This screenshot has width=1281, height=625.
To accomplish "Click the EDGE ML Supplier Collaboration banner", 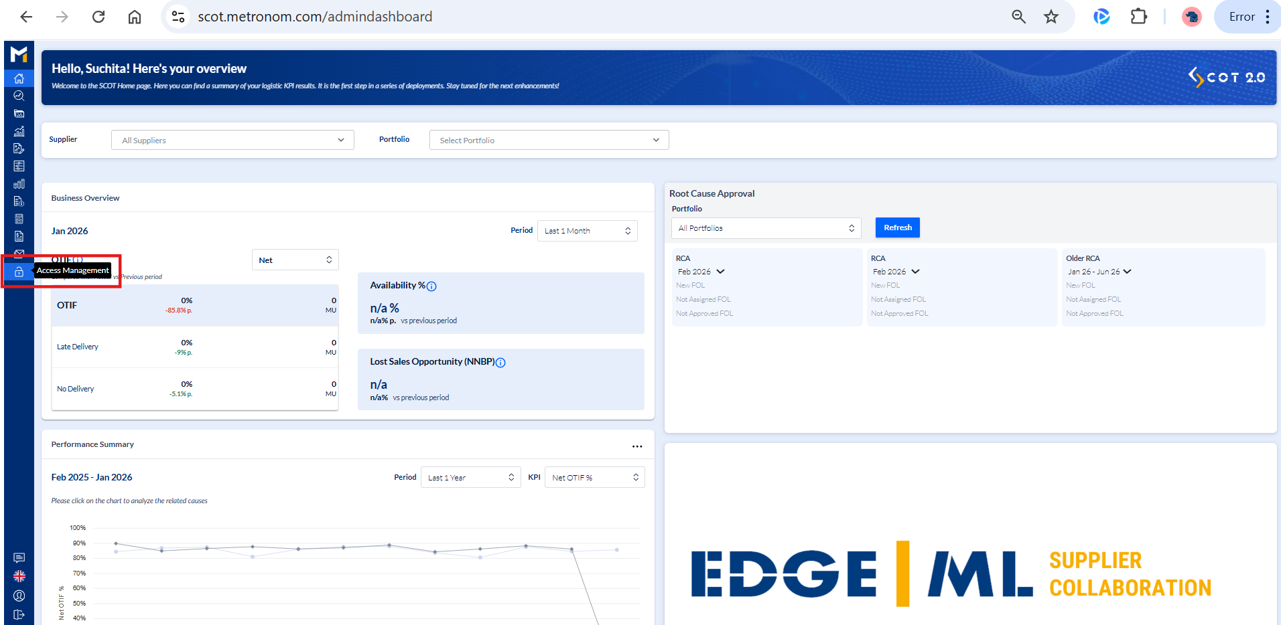I will pos(951,574).
